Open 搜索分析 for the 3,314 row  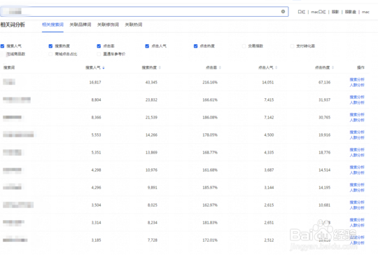tap(357, 219)
